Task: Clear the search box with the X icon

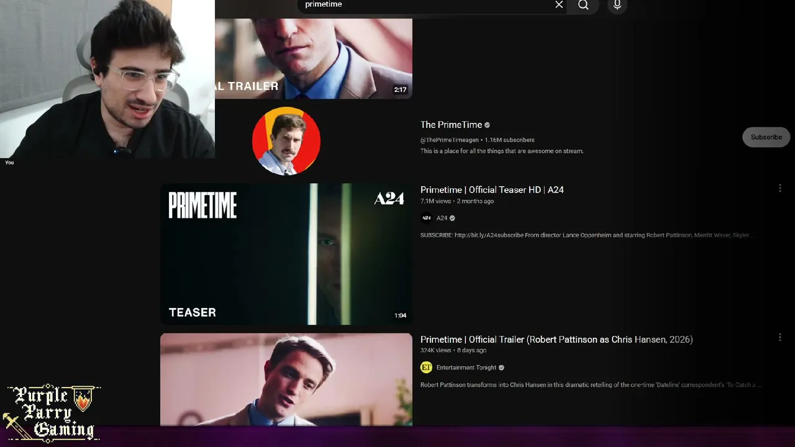Action: click(559, 5)
